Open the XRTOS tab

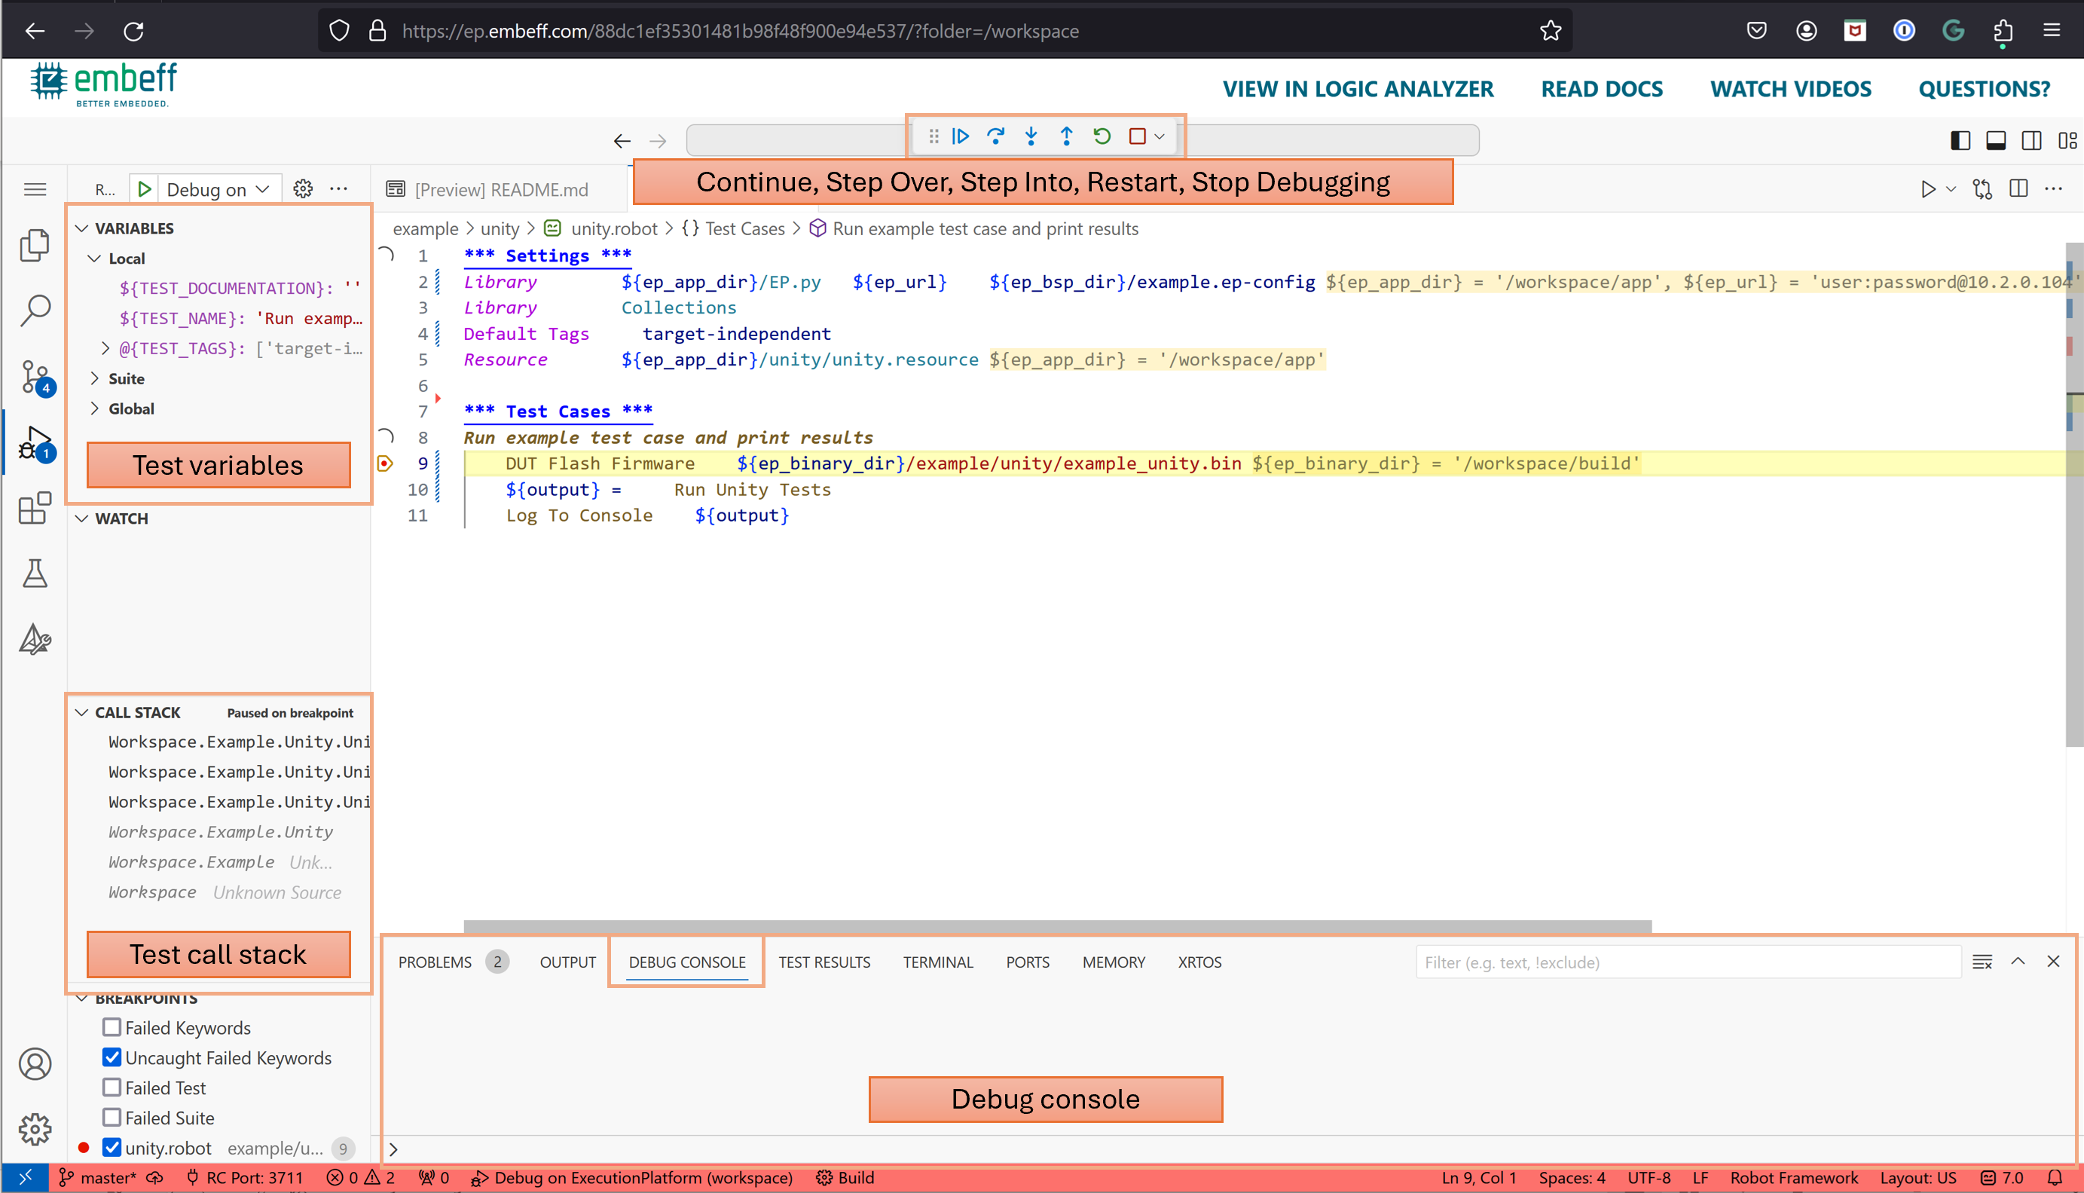(1199, 962)
